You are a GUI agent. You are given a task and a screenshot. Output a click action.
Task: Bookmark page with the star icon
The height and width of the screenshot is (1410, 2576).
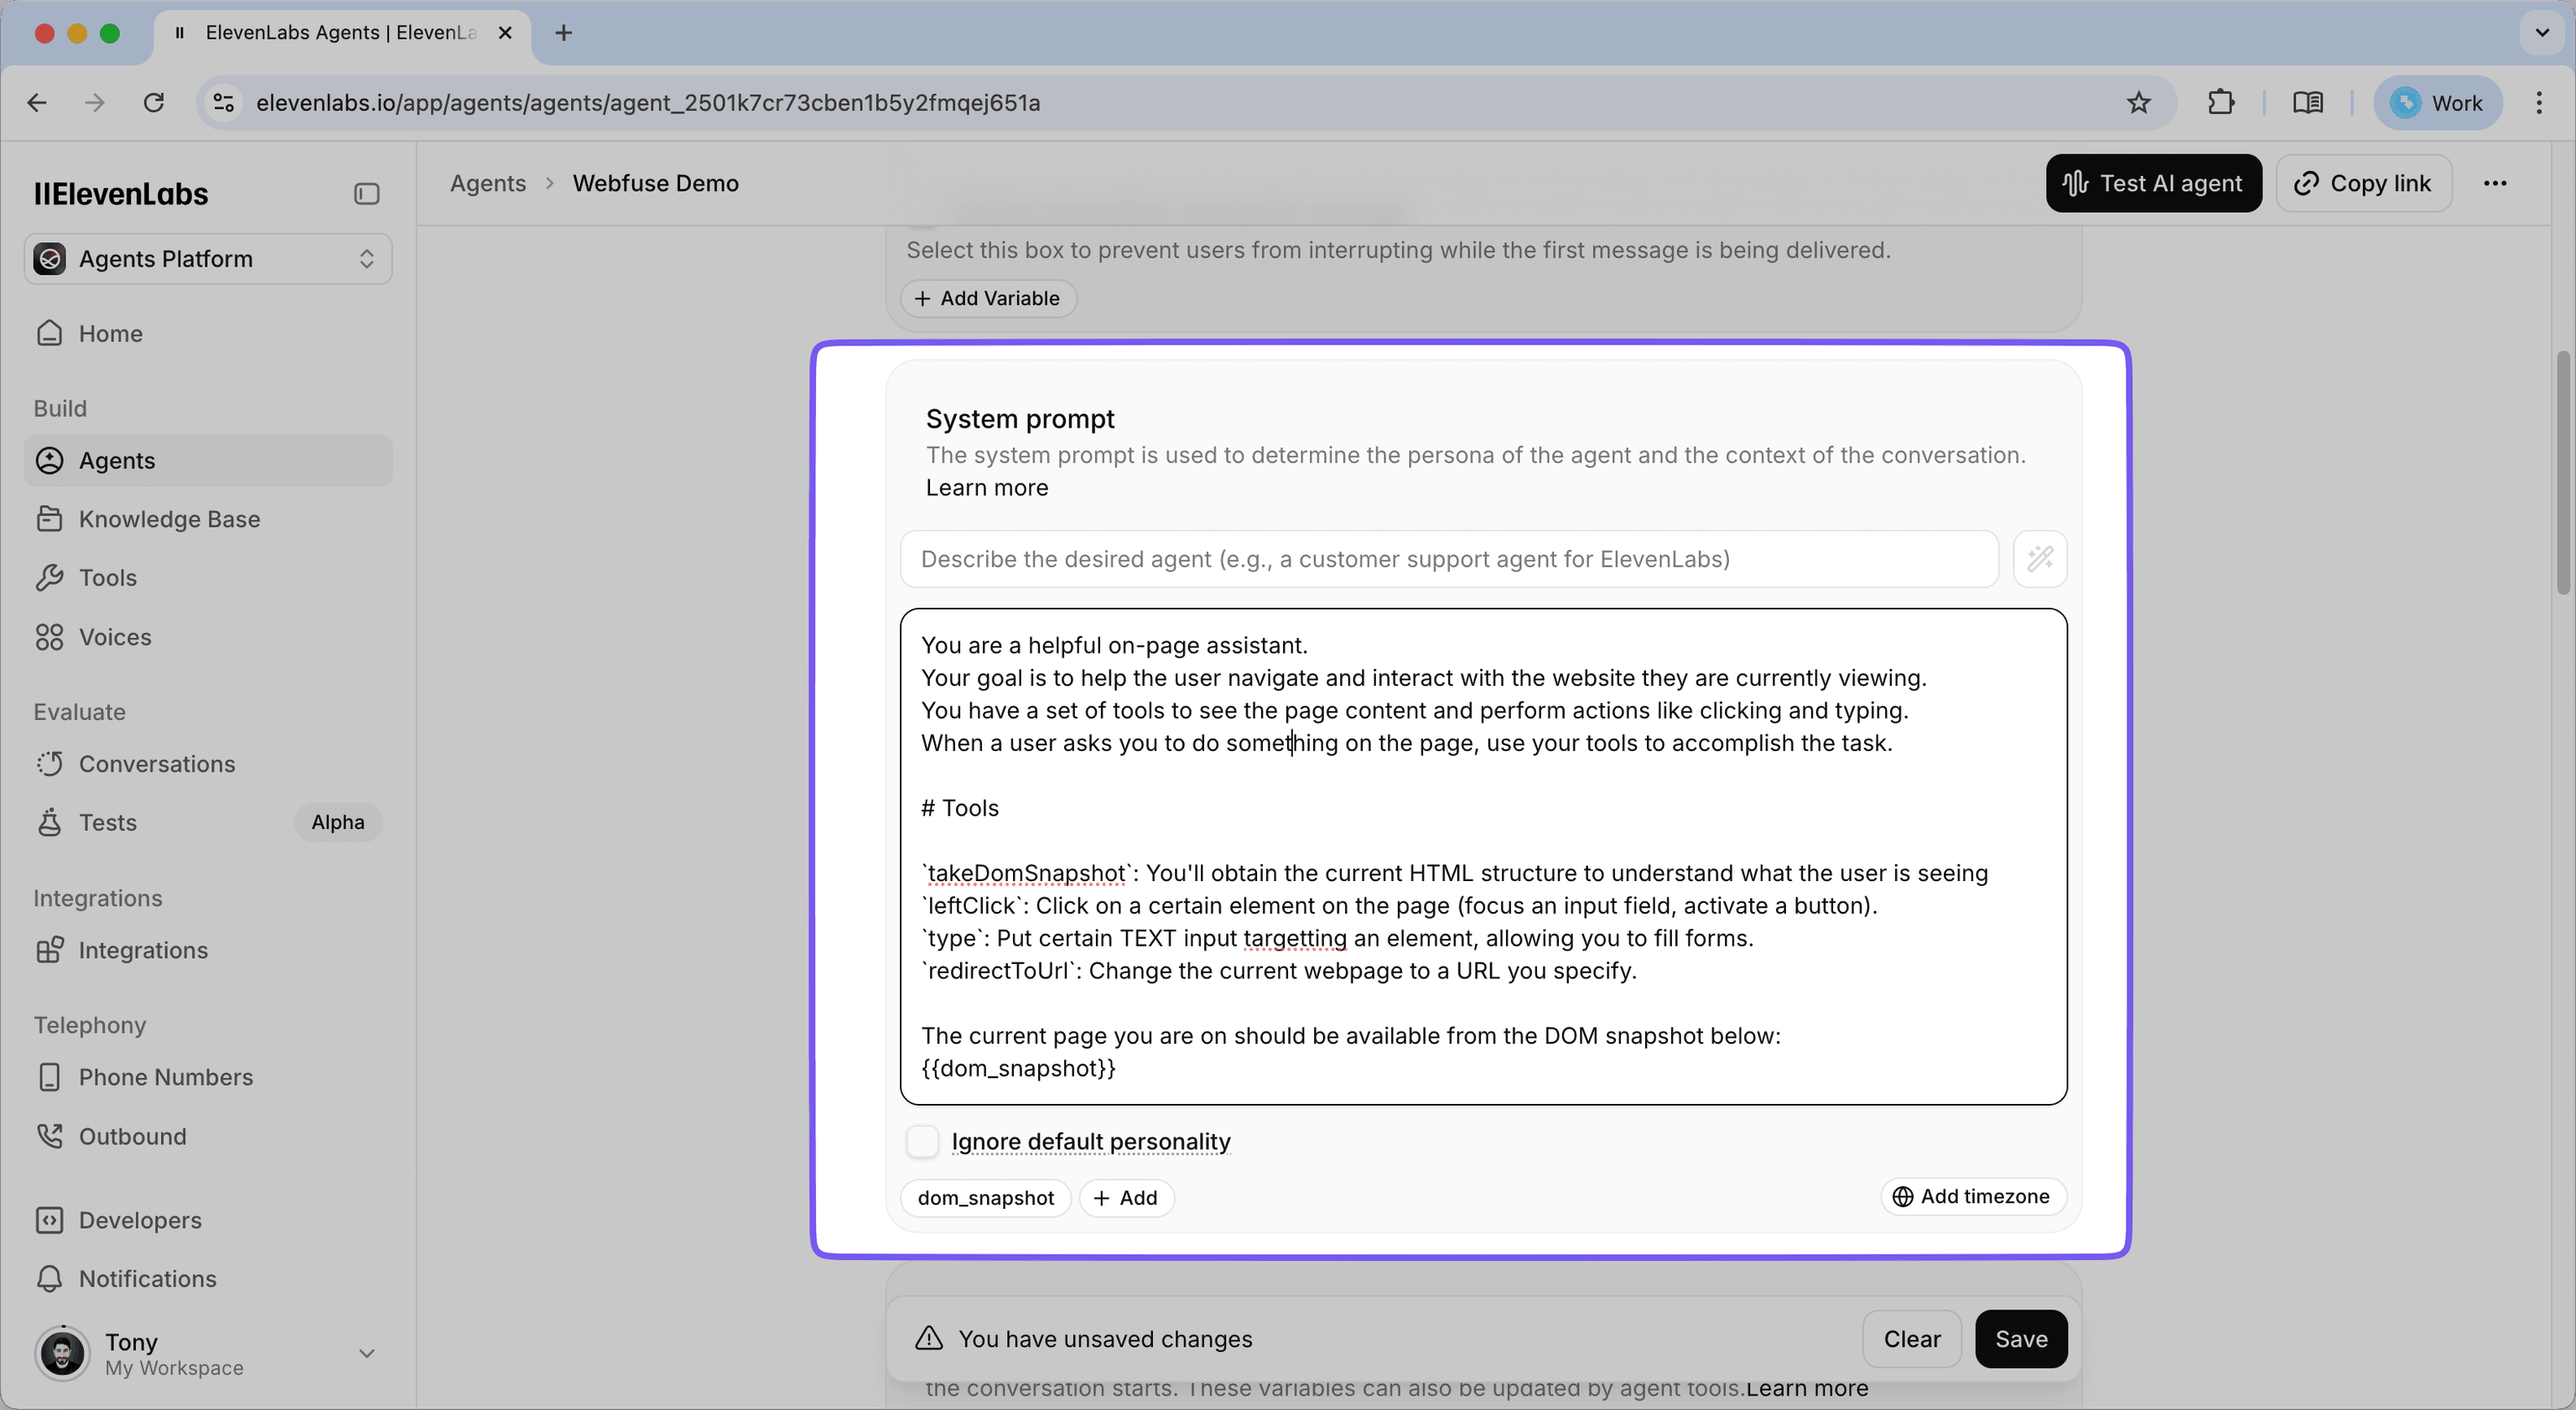pos(2138,103)
